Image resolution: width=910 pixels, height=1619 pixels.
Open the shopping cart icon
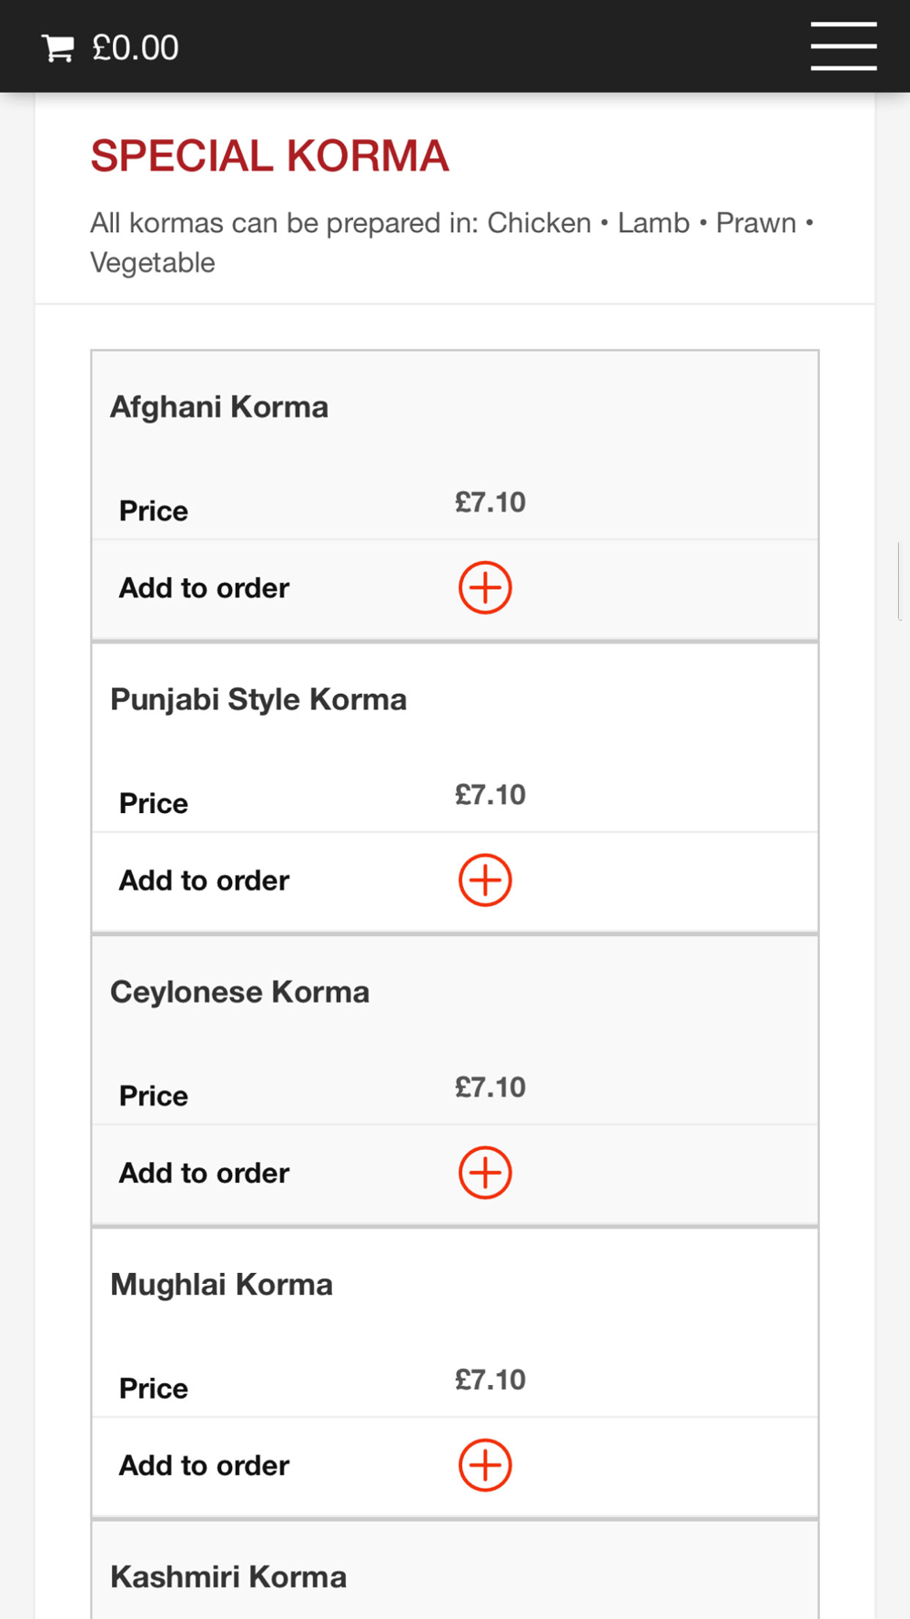(x=58, y=48)
